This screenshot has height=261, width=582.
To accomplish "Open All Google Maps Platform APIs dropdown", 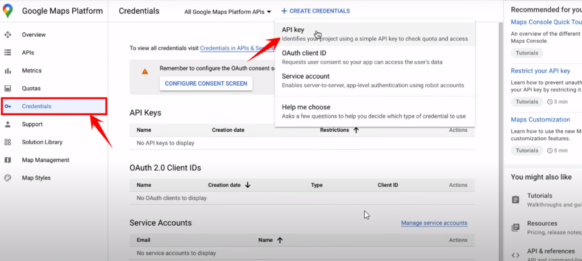I will click(x=228, y=12).
